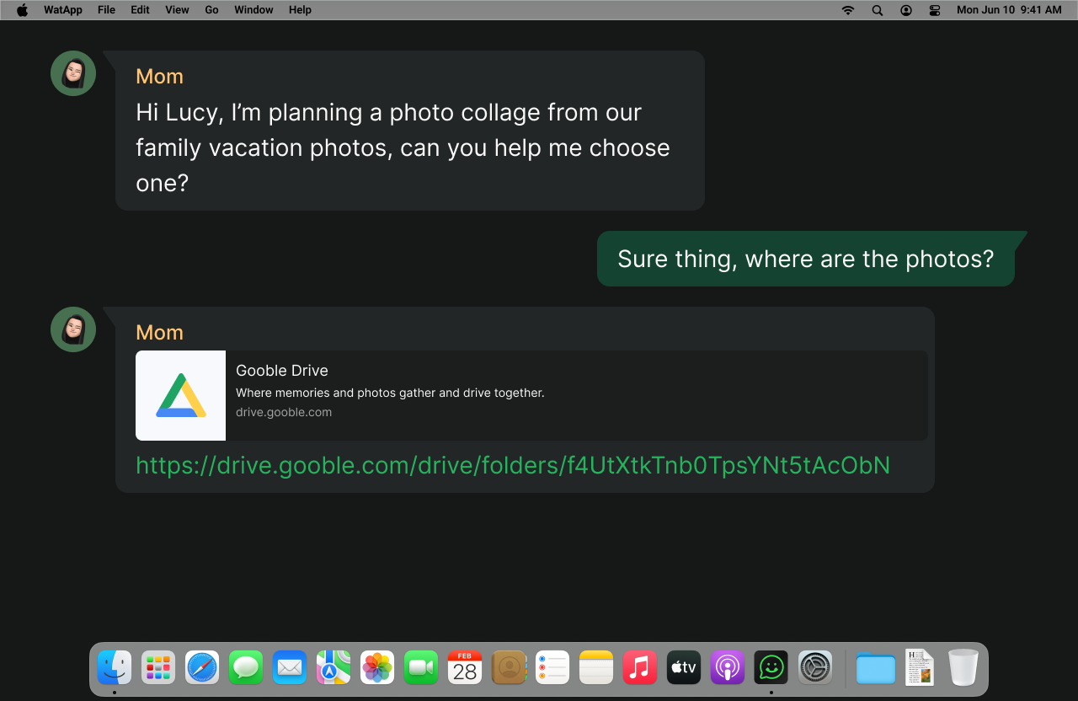Click Mom's avatar beside the link message
The height and width of the screenshot is (701, 1078).
tap(73, 329)
